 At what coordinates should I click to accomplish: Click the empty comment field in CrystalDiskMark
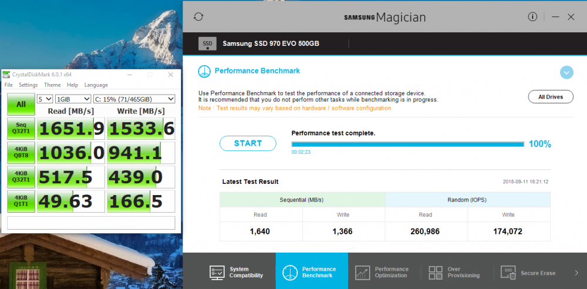91,223
